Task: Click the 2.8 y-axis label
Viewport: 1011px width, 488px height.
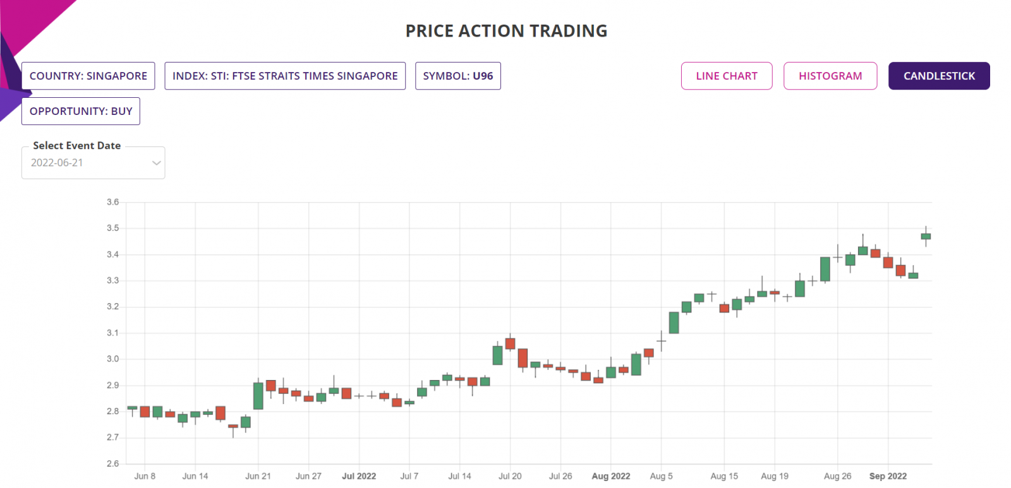Action: 112,411
